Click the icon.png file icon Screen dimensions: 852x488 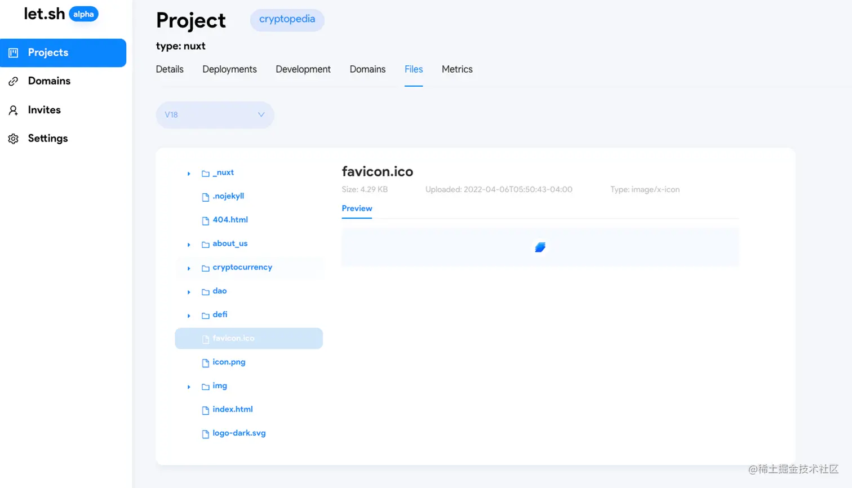pyautogui.click(x=206, y=363)
